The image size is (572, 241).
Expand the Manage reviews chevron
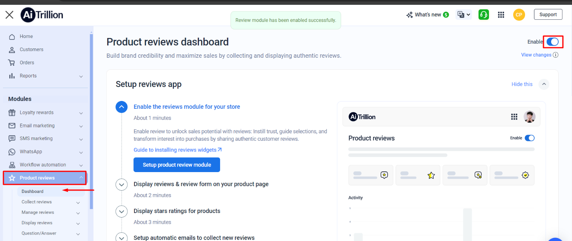(78, 213)
